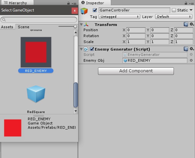Click the Script field object picker circle

coord(191,54)
